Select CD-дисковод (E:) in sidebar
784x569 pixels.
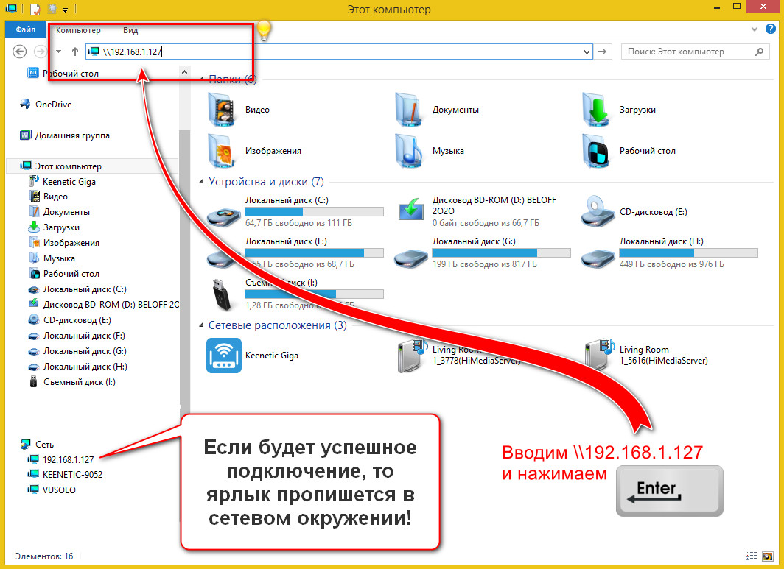point(70,319)
